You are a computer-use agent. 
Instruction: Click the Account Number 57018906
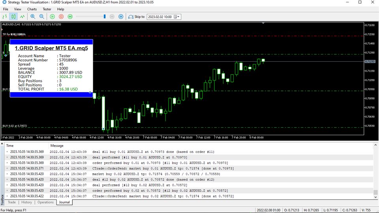click(x=68, y=60)
